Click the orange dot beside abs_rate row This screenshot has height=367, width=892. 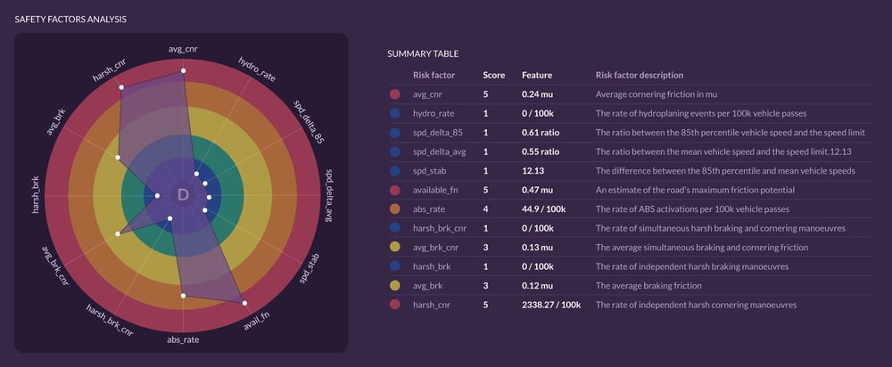(395, 209)
